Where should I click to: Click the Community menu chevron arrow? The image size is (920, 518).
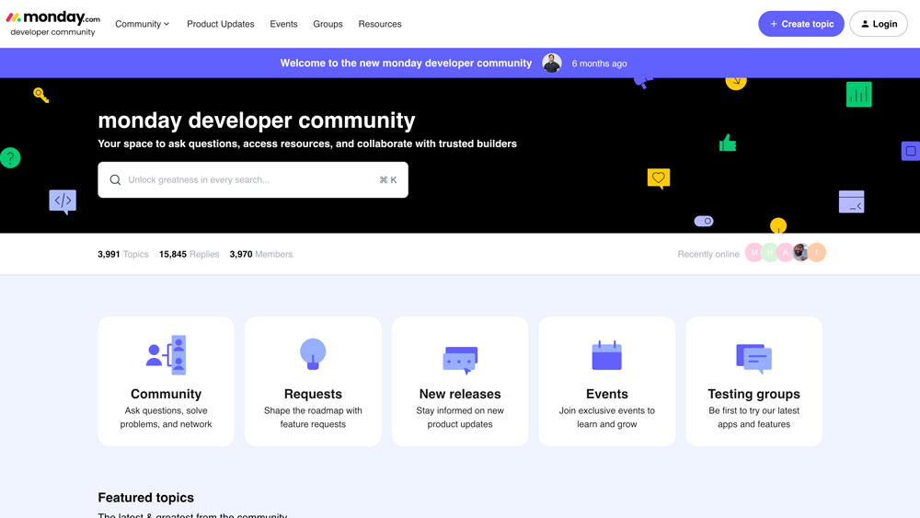167,24
